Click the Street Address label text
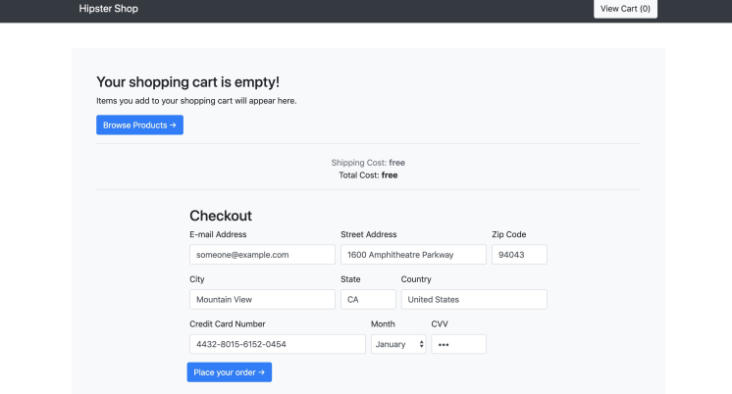This screenshot has height=394, width=732. pyautogui.click(x=368, y=234)
